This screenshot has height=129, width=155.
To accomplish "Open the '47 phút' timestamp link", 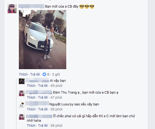I will pos(56,97).
